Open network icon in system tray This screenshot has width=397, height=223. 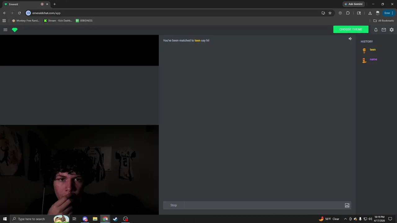[x=365, y=219]
